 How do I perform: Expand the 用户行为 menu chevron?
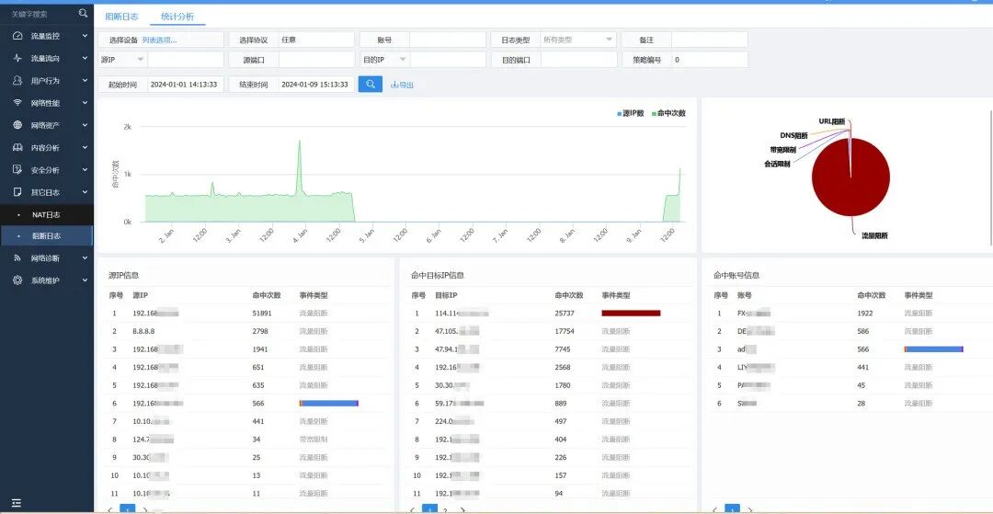point(85,80)
